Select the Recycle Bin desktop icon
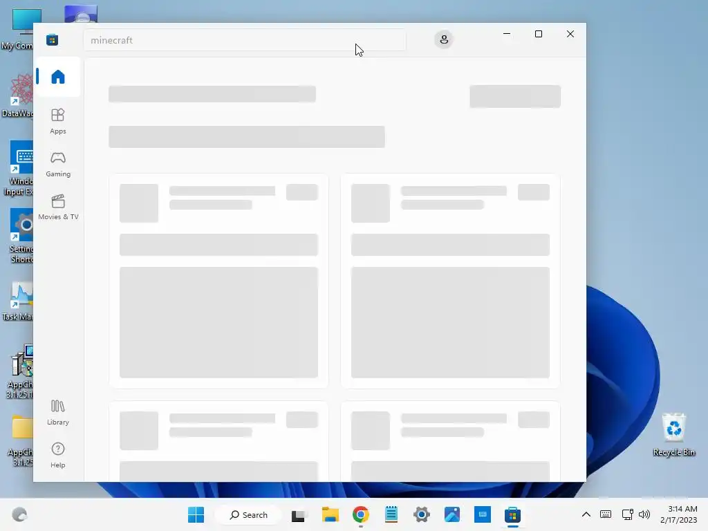The height and width of the screenshot is (531, 708). [673, 434]
